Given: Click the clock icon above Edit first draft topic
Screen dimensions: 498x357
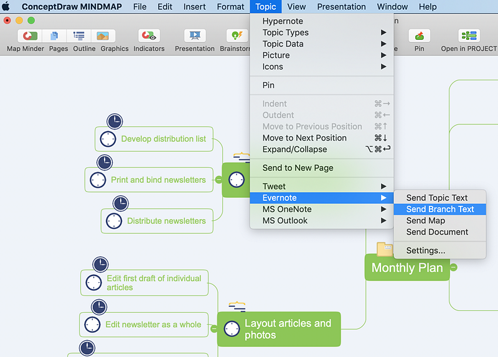Looking at the screenshot, I should (x=100, y=264).
